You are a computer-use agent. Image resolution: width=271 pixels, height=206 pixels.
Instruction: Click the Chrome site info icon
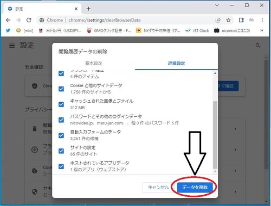point(42,20)
